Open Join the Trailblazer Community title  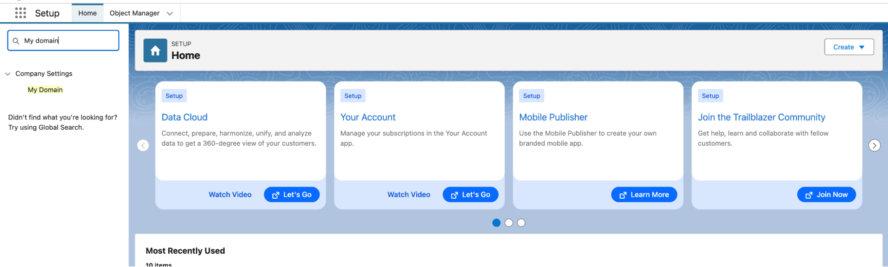point(761,117)
